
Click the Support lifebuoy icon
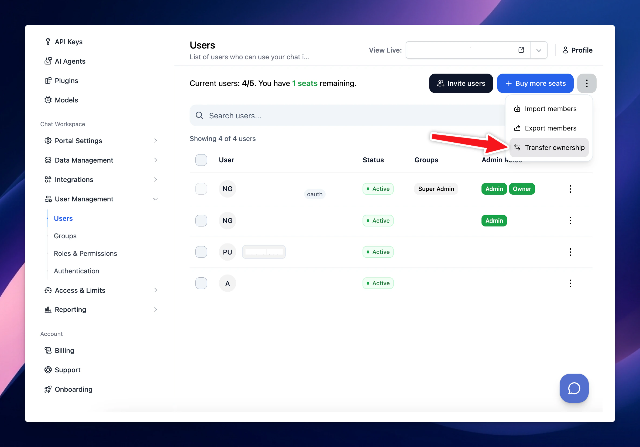[48, 370]
